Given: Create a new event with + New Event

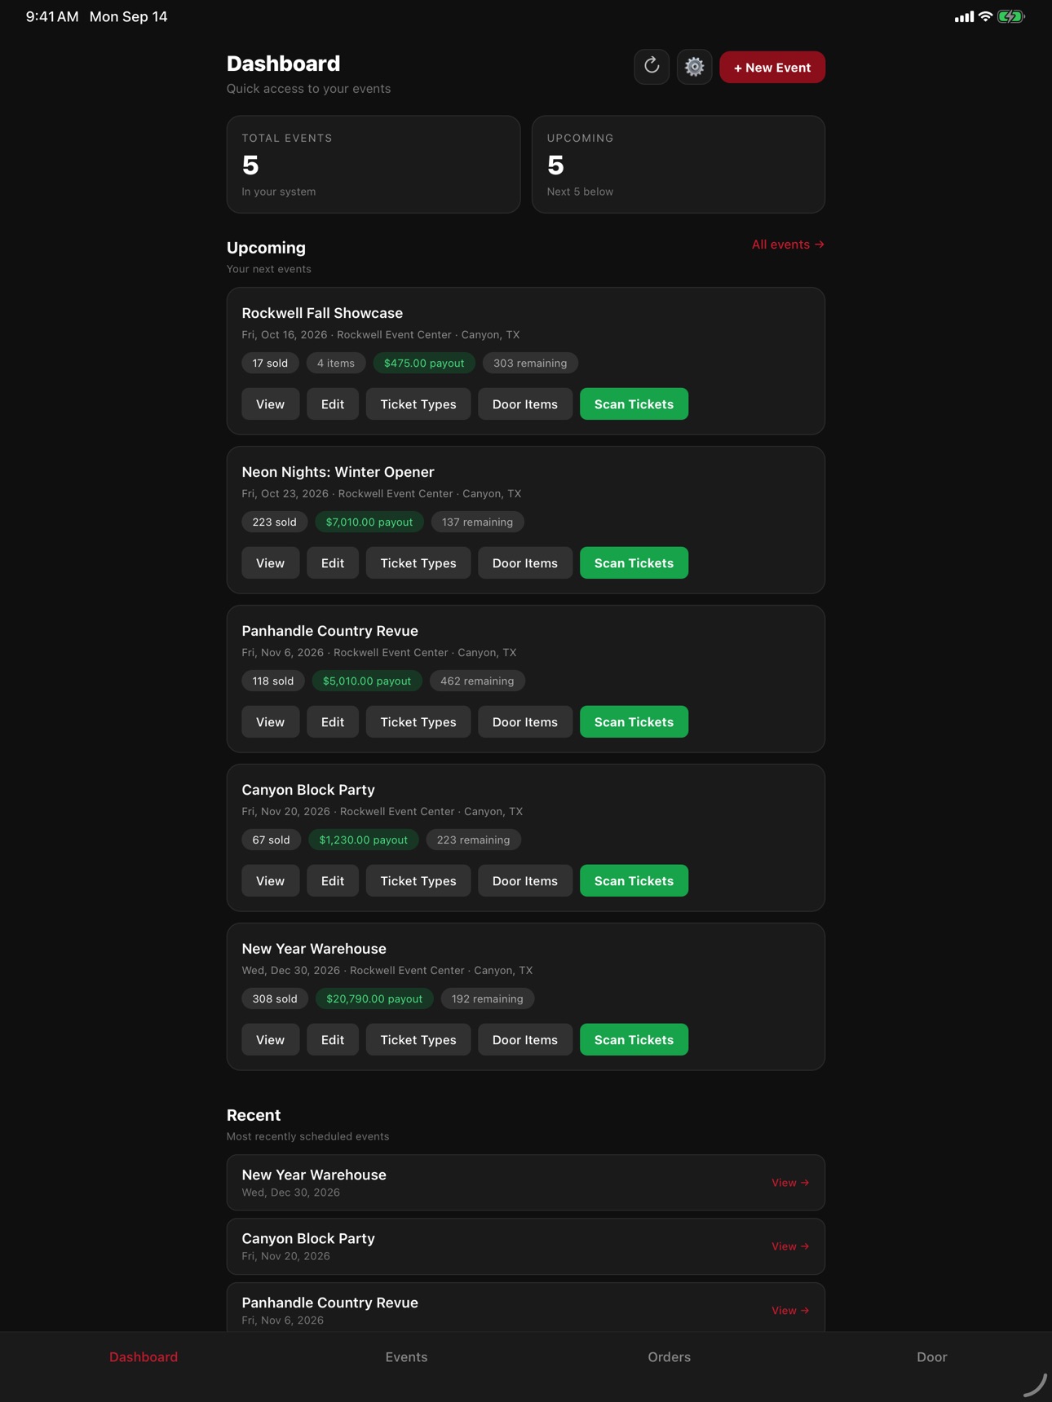Looking at the screenshot, I should [x=772, y=67].
